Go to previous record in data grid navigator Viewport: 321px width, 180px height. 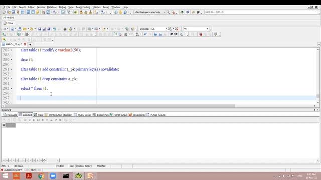click(x=29, y=120)
